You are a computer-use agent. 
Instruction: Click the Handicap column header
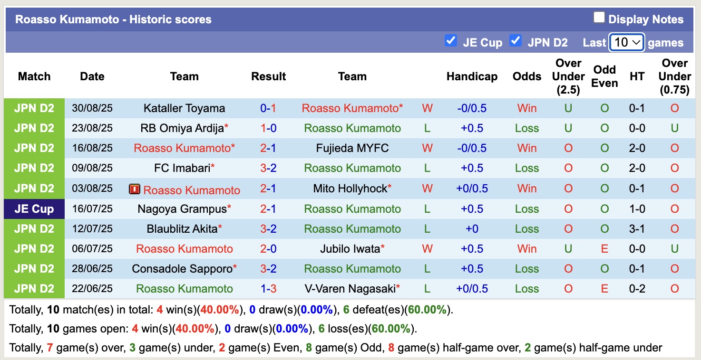[472, 76]
